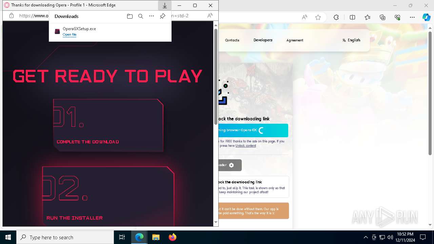This screenshot has height=244, width=434.
Task: Click Complete the Download step card
Action: [108, 125]
